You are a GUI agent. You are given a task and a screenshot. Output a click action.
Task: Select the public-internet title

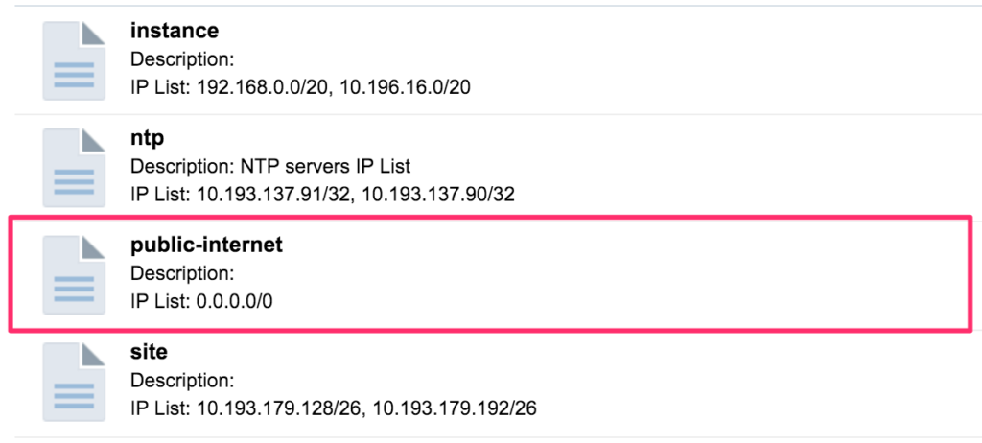tap(207, 245)
